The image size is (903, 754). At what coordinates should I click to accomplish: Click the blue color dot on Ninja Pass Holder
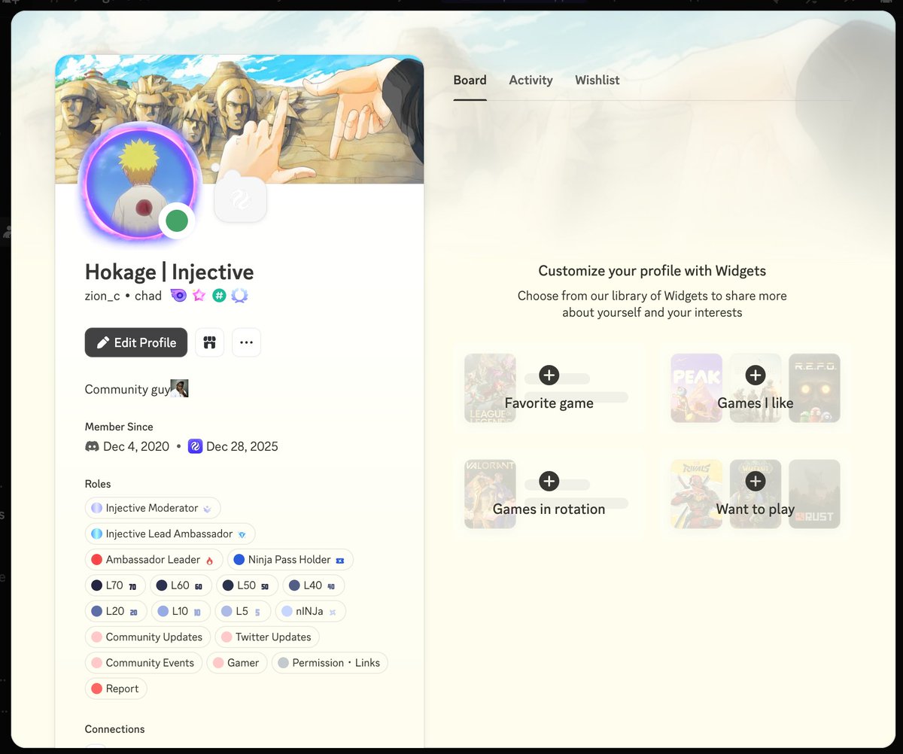tap(239, 559)
